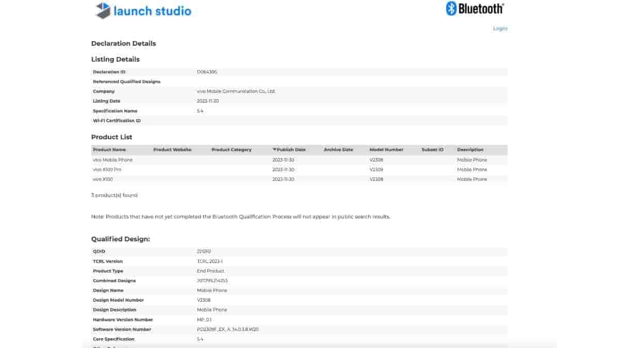
Task: Select the vivo Mobile Phone product row
Action: point(112,160)
